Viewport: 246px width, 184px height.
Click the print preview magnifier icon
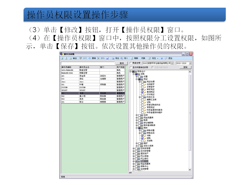click(66, 58)
